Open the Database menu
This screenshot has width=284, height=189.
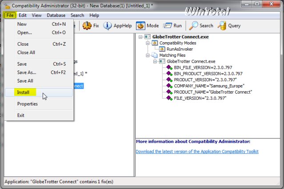coord(56,16)
